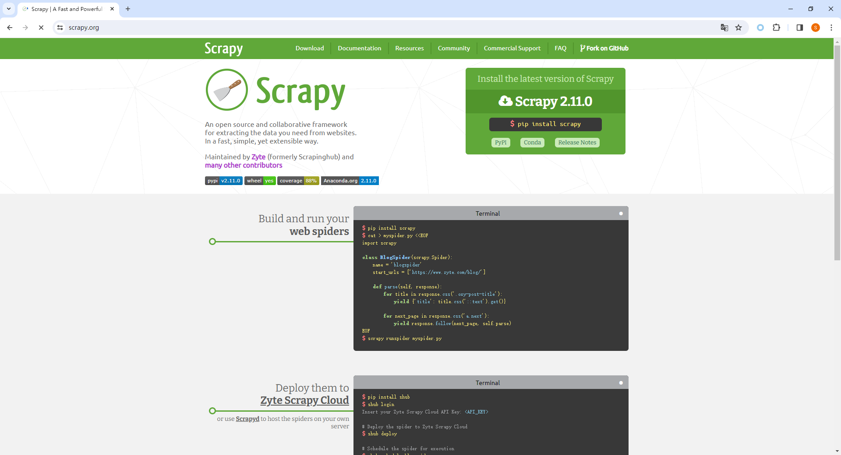The image size is (841, 455).
Task: Open the Documentation menu item
Action: coord(360,48)
